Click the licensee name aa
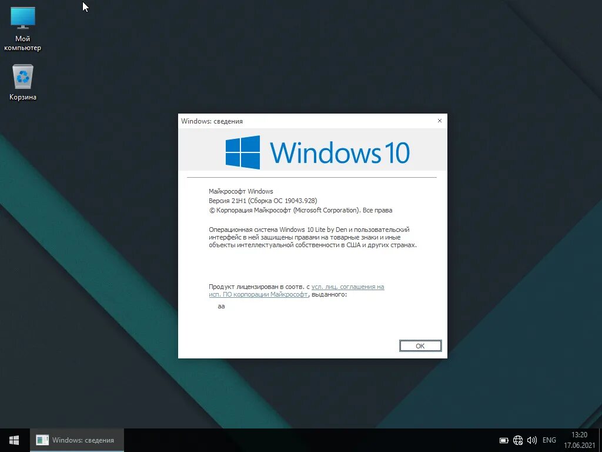Screen dimensions: 602x452 click(x=221, y=305)
